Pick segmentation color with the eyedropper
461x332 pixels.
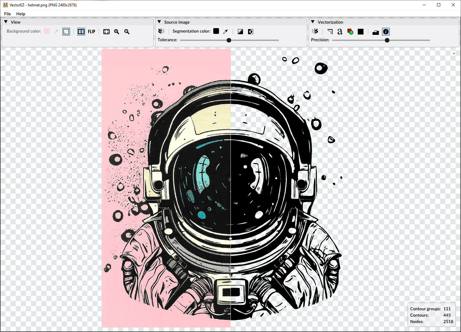point(226,31)
